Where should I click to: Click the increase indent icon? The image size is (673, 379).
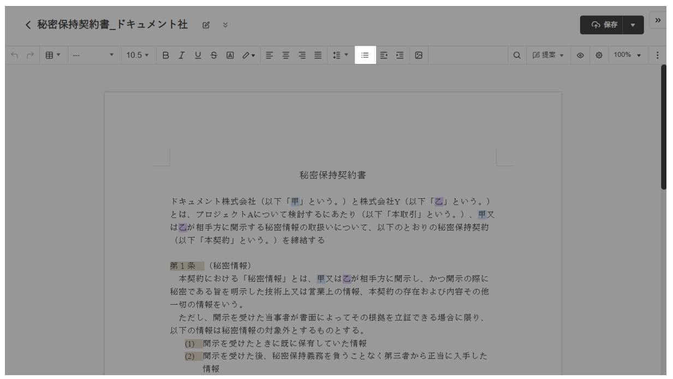point(400,55)
